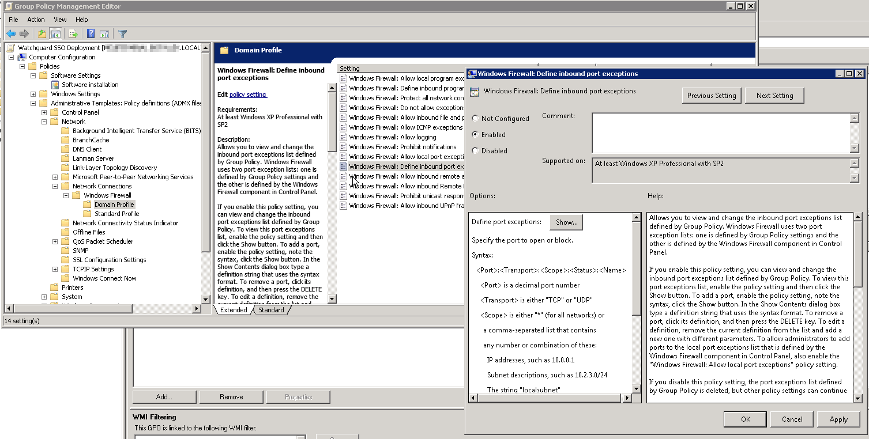Select the Prohibit unicast response setting row
This screenshot has width=869, height=439.
[402, 196]
